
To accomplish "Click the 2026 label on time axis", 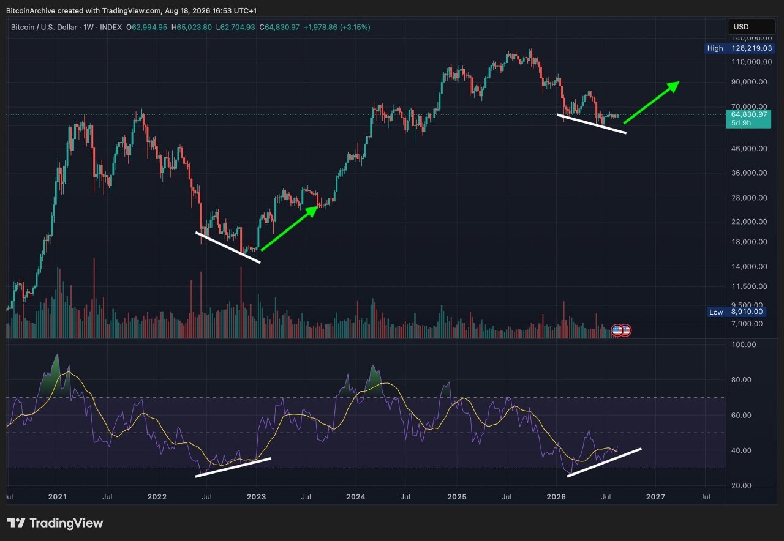I will click(555, 498).
